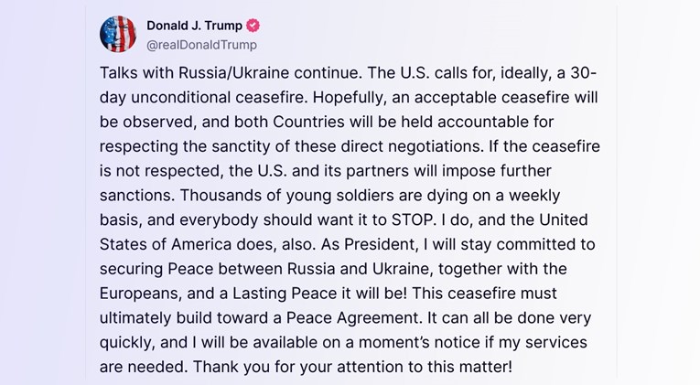The width and height of the screenshot is (700, 385).
Task: Click the word "sanctions" in the post
Action: (x=134, y=196)
